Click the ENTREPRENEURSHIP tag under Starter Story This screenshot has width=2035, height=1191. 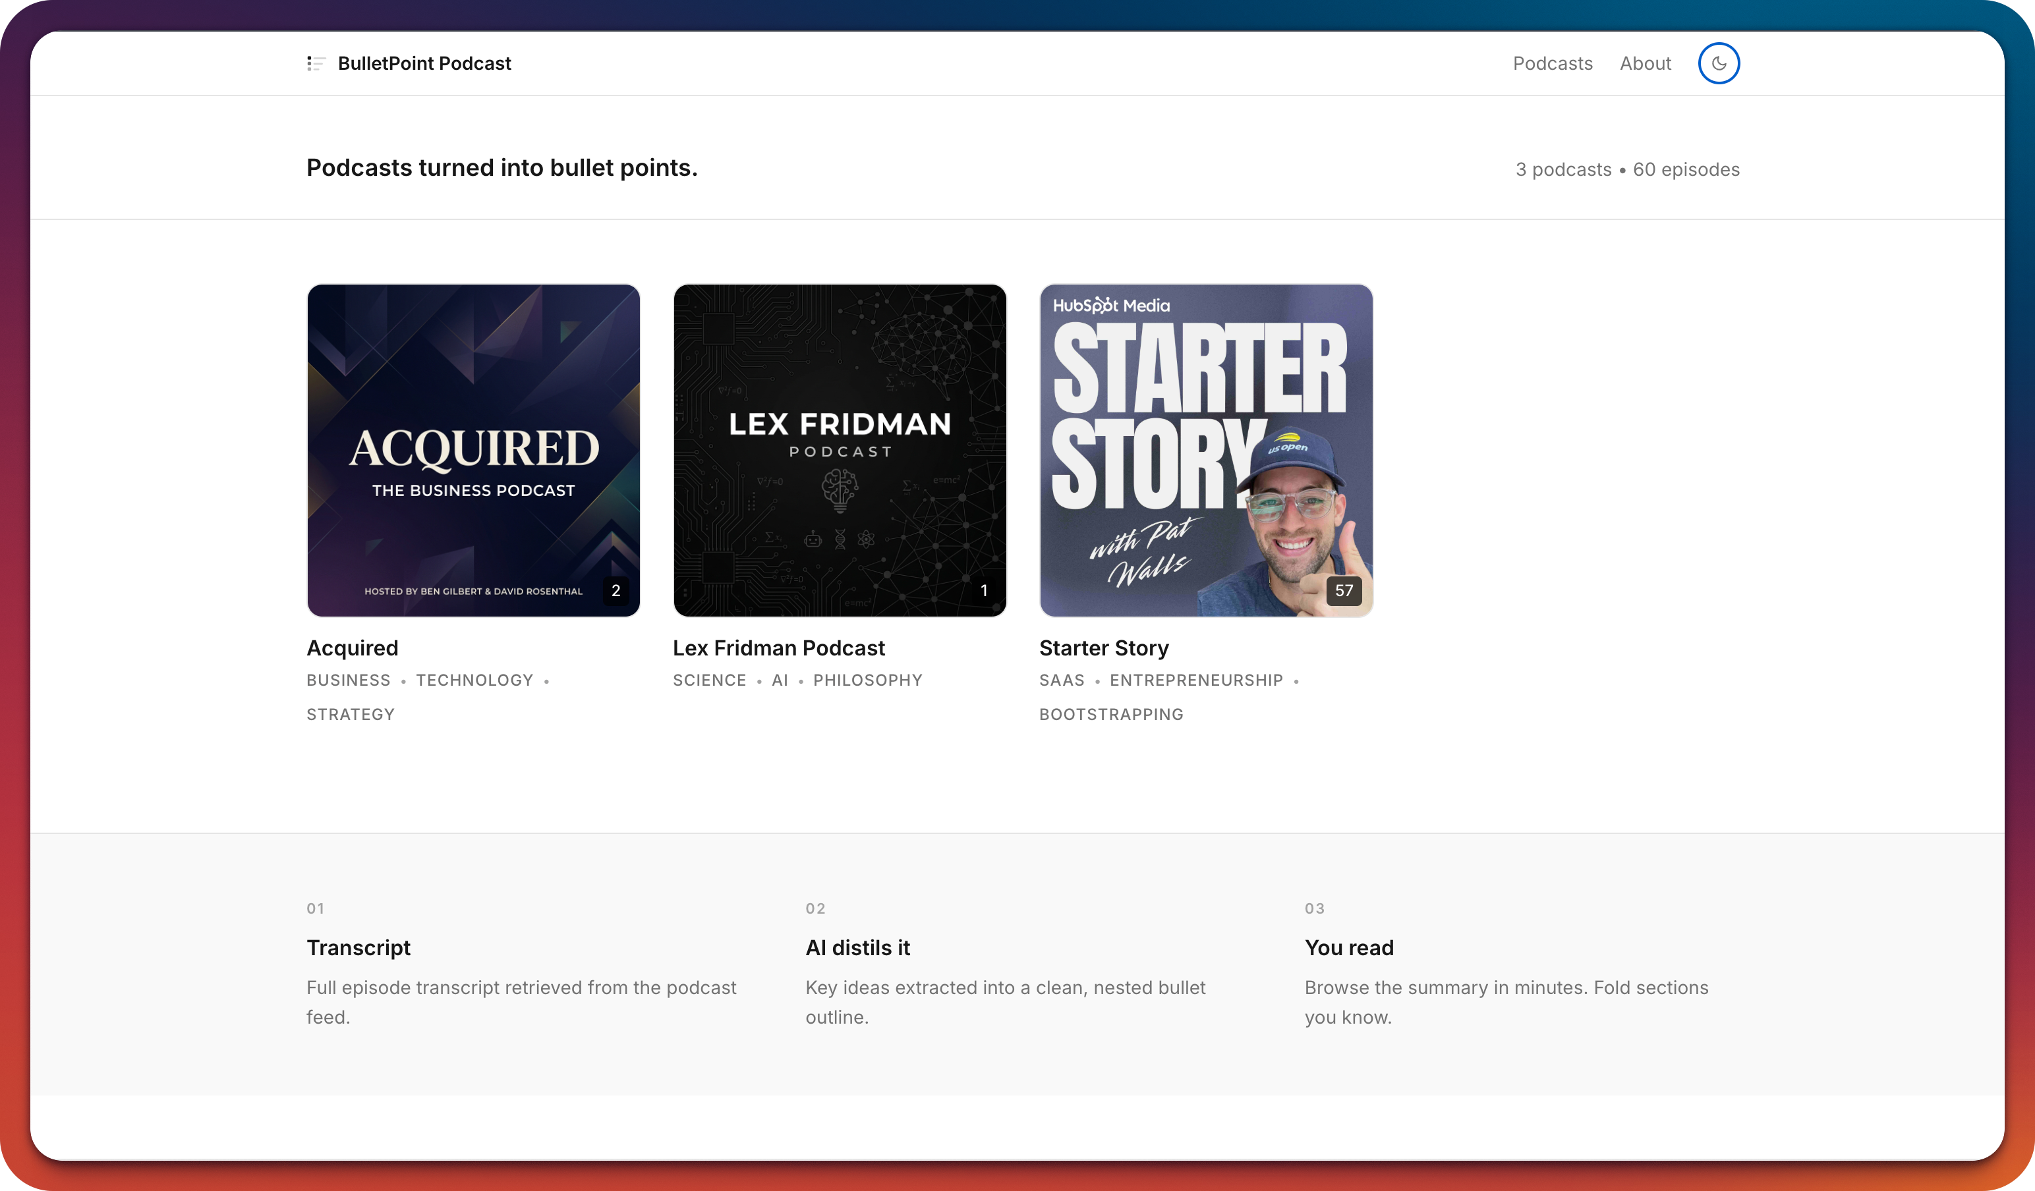pos(1196,680)
